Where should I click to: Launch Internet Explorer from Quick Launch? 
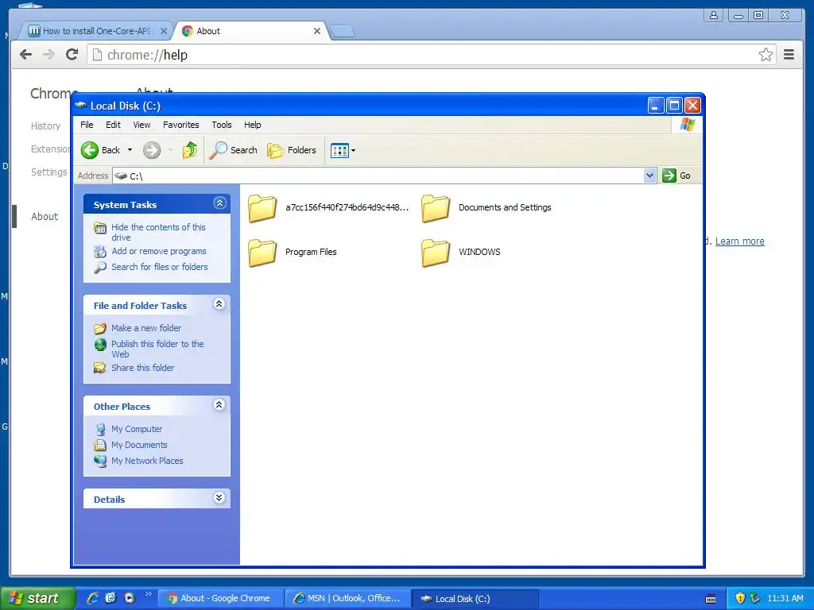[x=93, y=598]
